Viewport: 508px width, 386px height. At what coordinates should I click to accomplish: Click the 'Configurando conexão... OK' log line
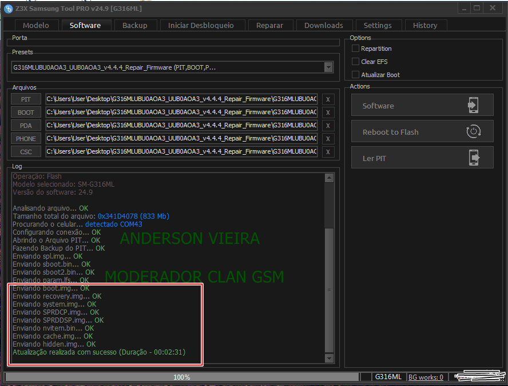[57, 232]
